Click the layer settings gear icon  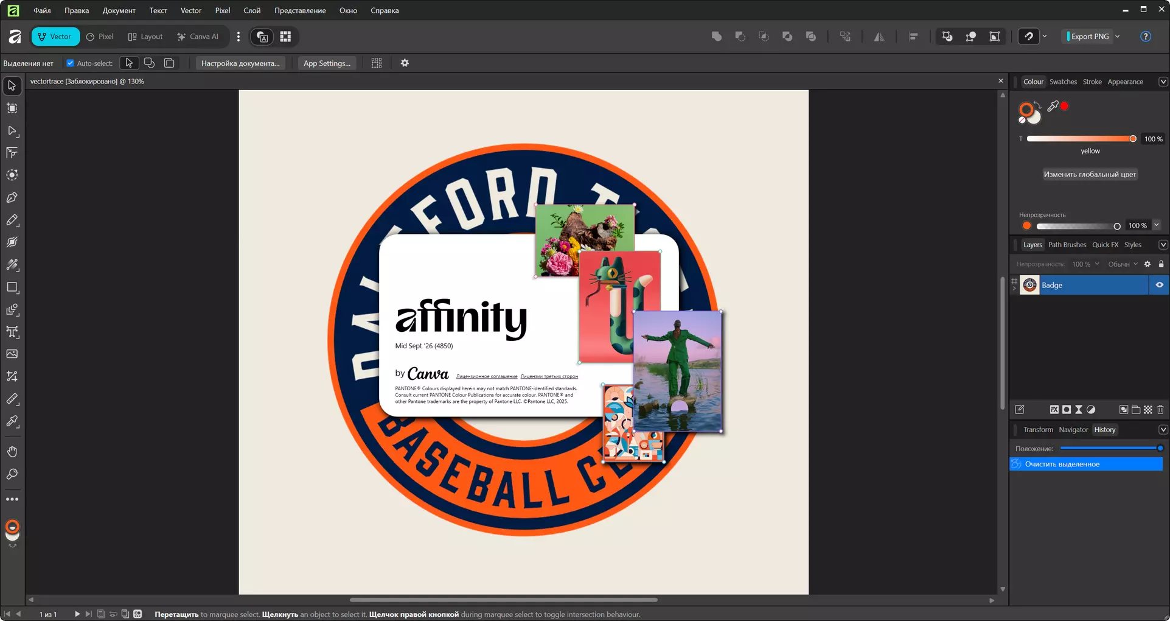pyautogui.click(x=1147, y=264)
